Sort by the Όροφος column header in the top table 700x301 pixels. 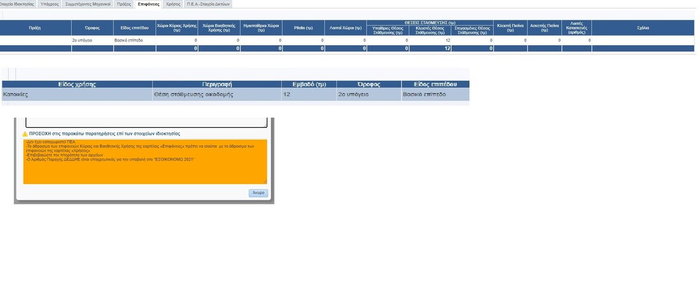pos(92,28)
